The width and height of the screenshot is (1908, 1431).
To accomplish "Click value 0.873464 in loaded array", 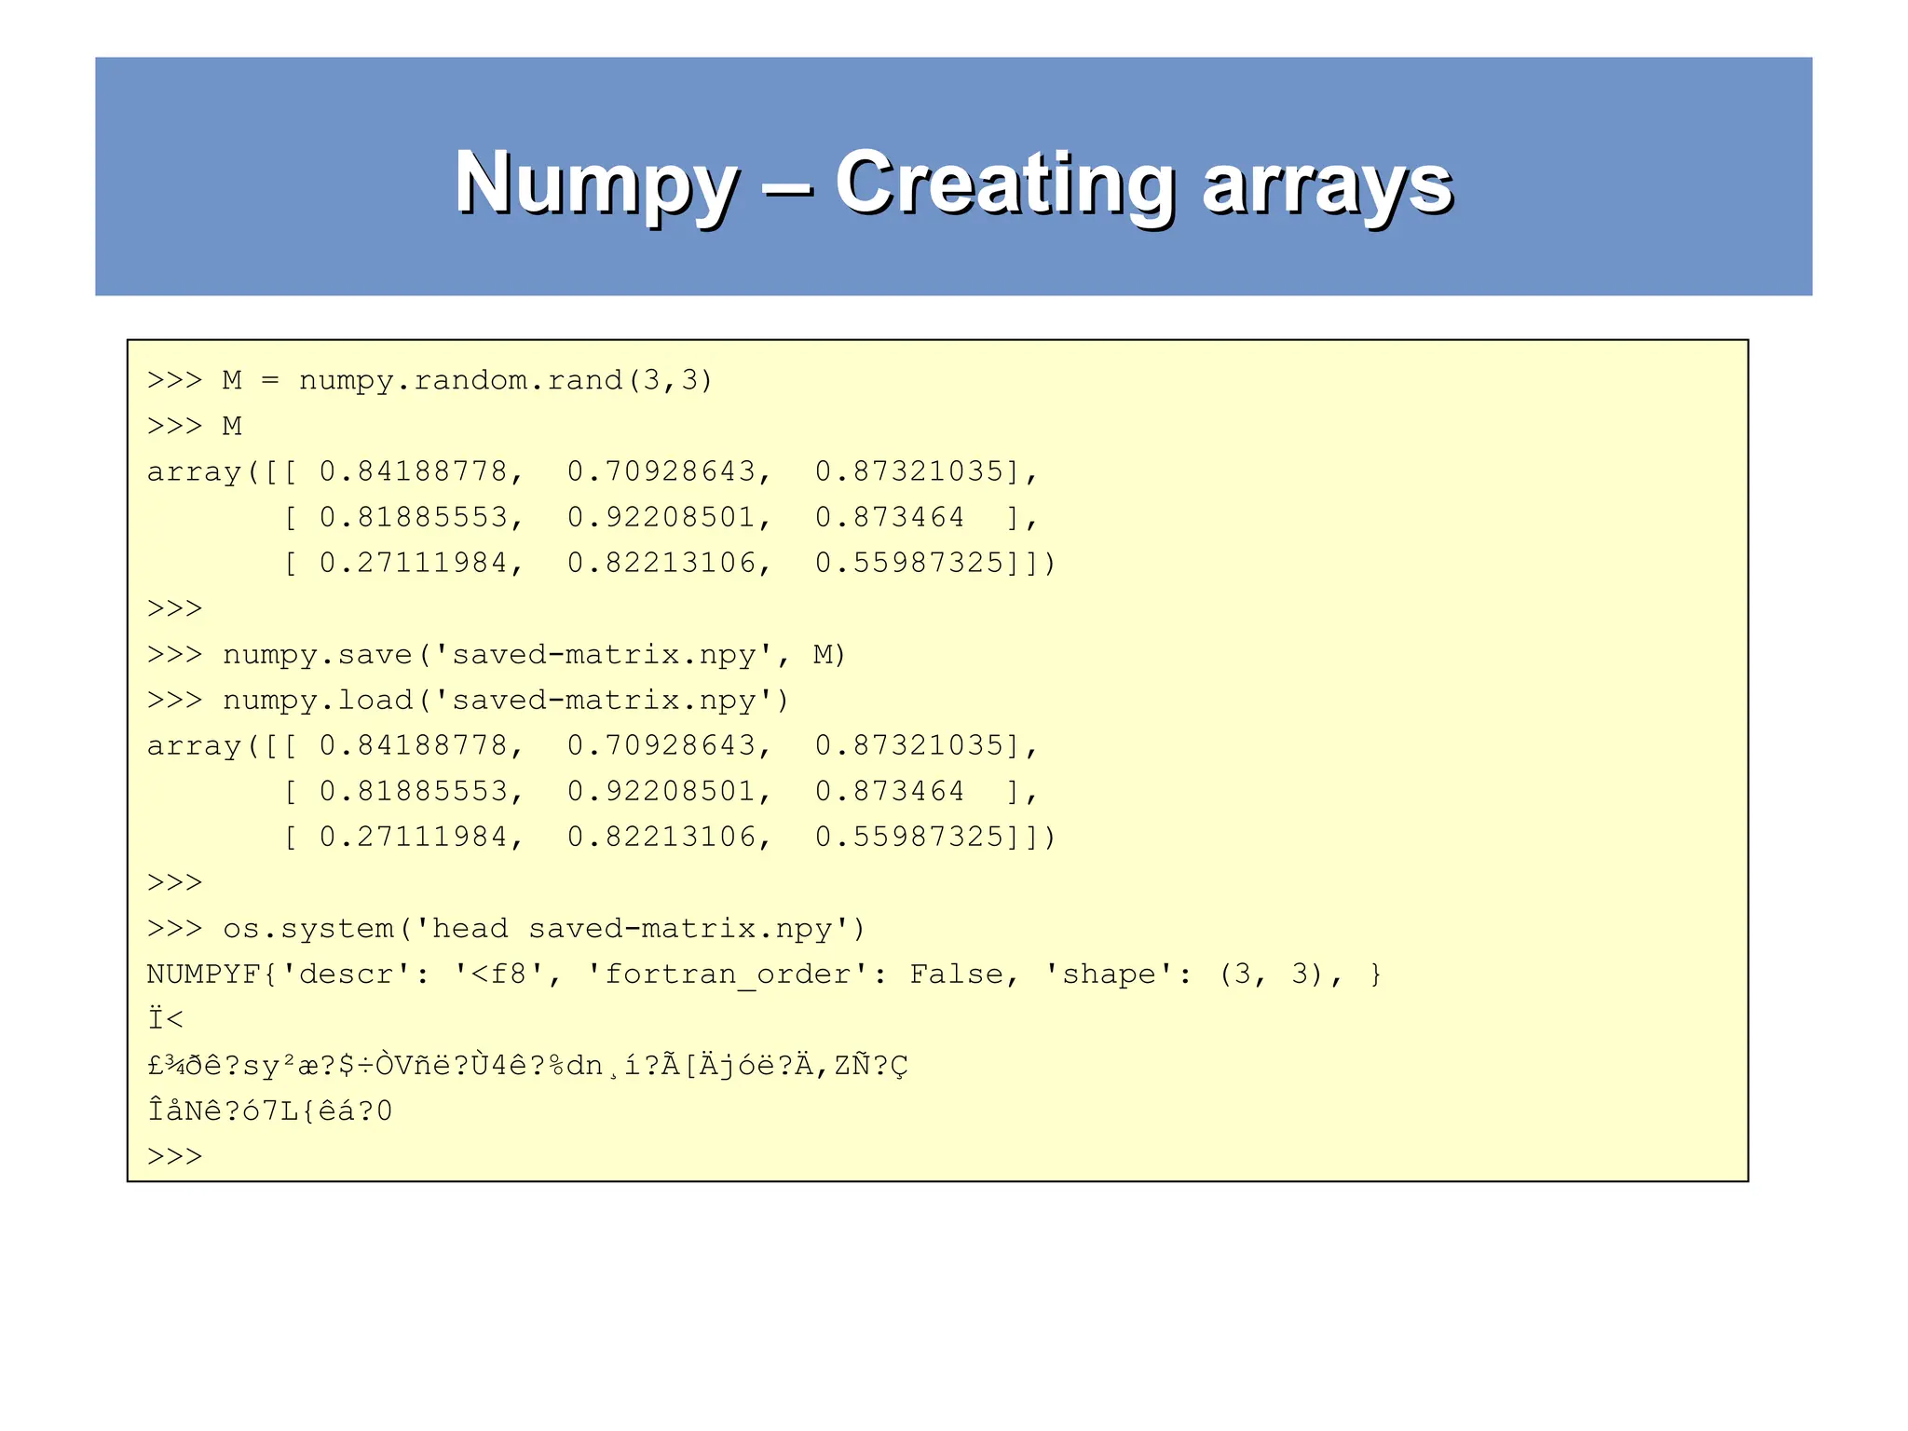I will click(x=889, y=791).
